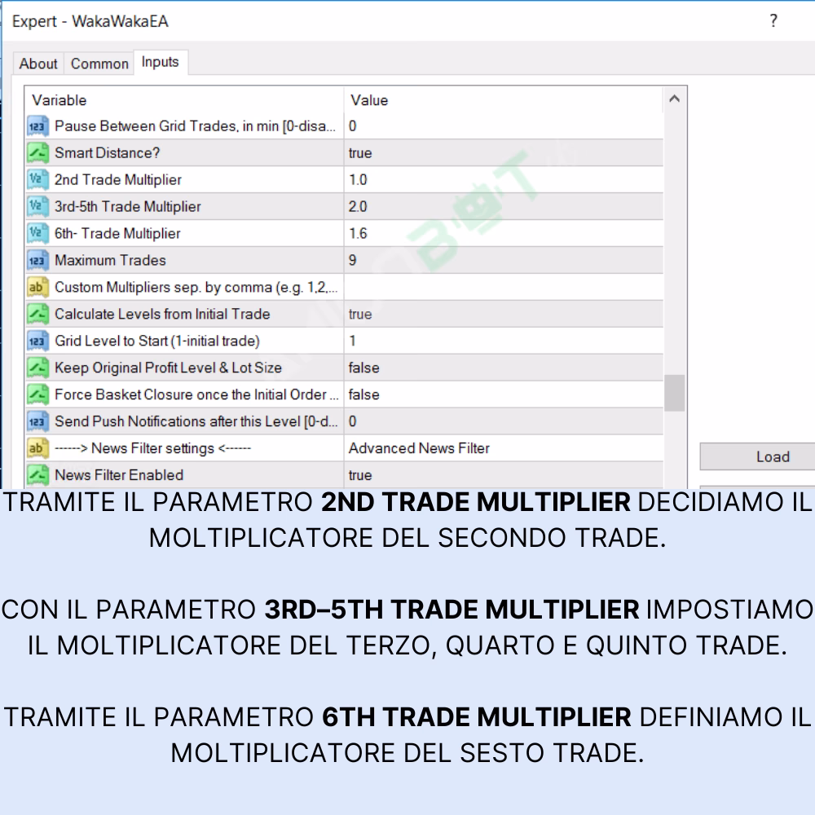Select the 2nd Trade Multiplier row label
Image resolution: width=815 pixels, height=815 pixels.
click(118, 180)
